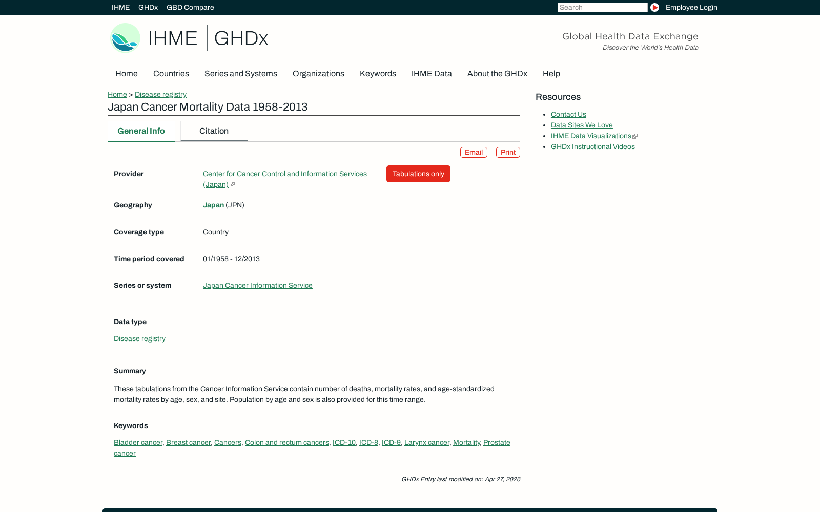Viewport: 820px width, 512px height.
Task: Click Disease registry under Data type
Action: point(139,339)
